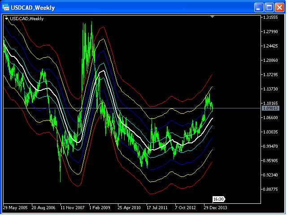Click the 1.27990 price scale value
The width and height of the screenshot is (287, 215).
click(270, 32)
